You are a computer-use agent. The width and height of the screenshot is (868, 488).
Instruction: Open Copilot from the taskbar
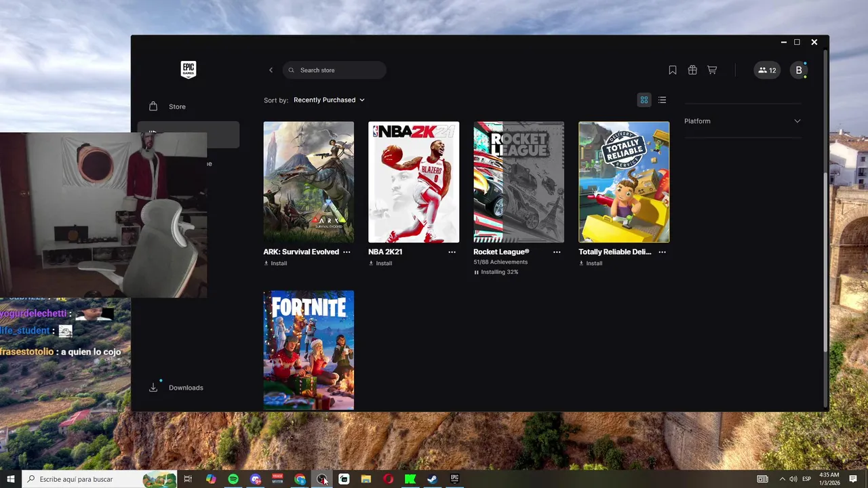(x=211, y=479)
